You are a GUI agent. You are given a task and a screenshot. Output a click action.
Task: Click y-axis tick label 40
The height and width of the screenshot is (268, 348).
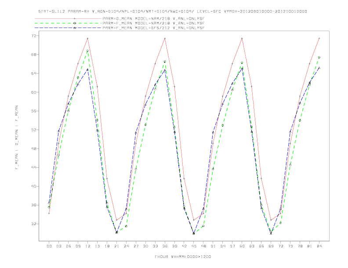(x=34, y=187)
